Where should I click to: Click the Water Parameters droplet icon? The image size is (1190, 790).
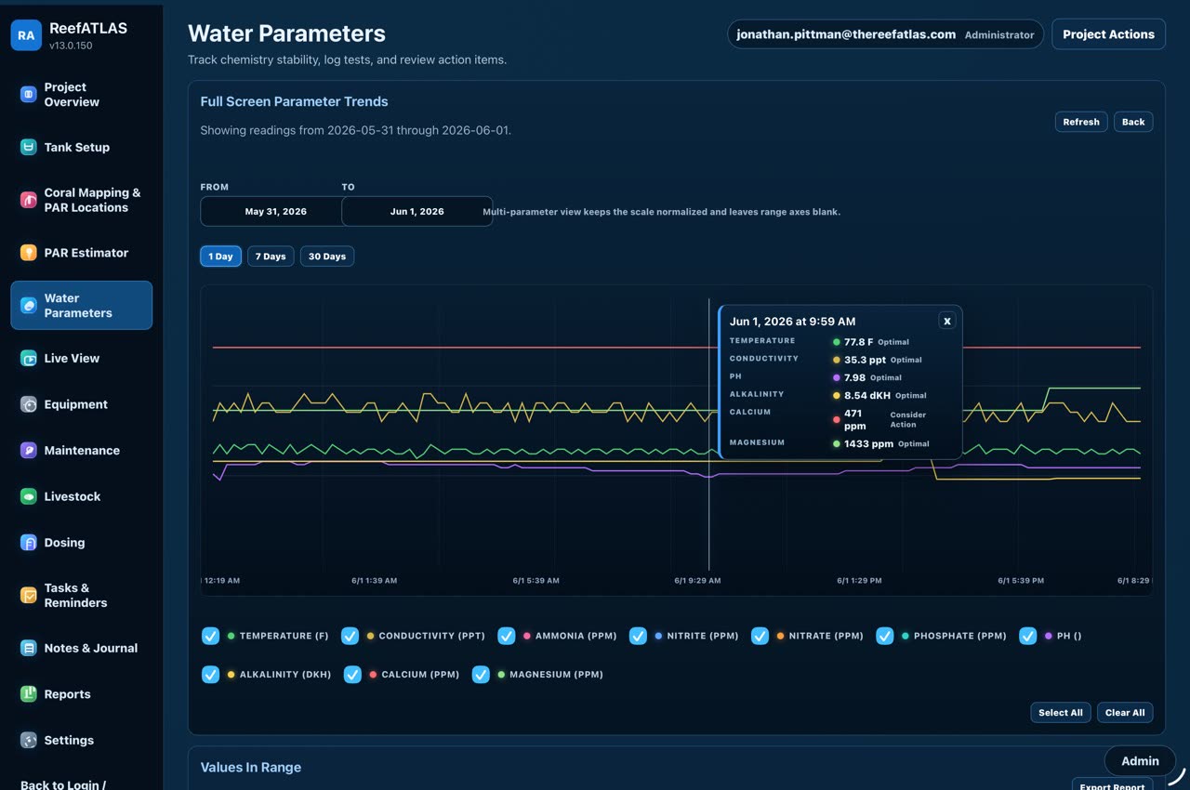click(x=29, y=305)
